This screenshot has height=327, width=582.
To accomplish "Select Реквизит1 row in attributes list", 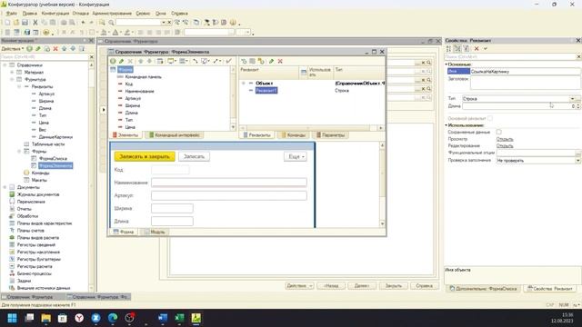I will coord(266,91).
